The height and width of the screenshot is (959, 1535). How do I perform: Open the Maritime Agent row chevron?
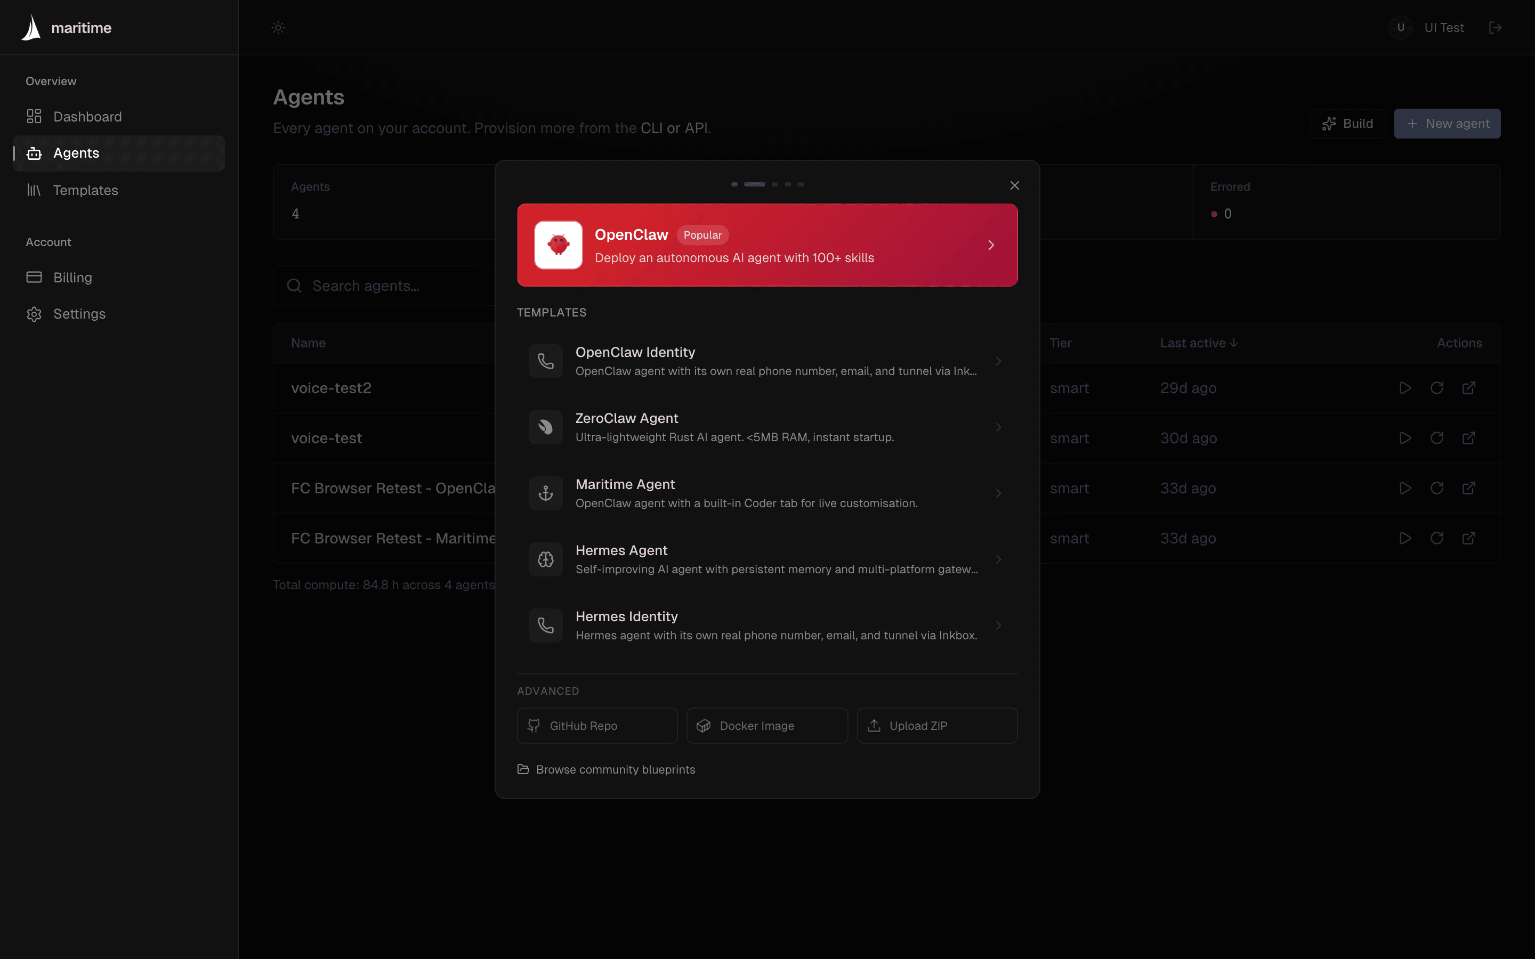click(x=998, y=493)
